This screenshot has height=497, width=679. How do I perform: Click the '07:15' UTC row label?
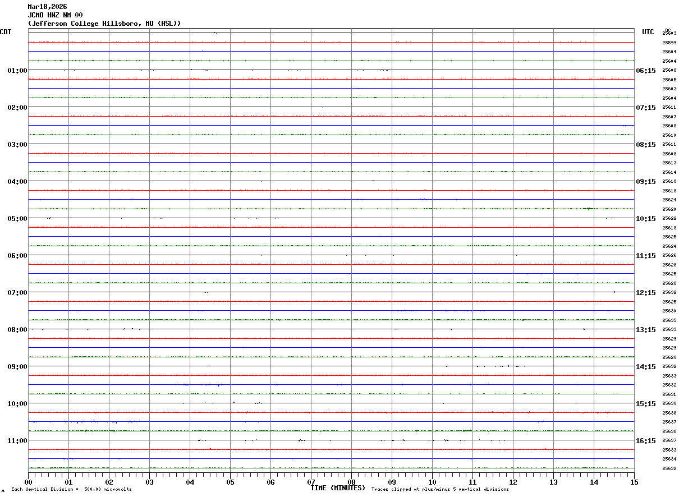tap(645, 108)
